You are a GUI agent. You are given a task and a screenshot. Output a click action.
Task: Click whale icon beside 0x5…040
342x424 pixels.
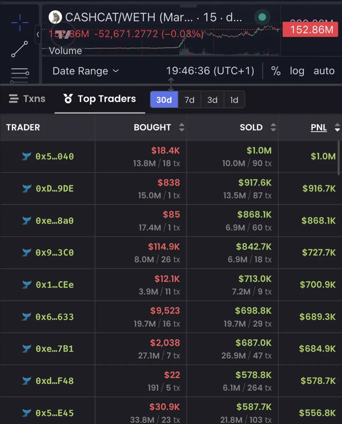point(26,156)
